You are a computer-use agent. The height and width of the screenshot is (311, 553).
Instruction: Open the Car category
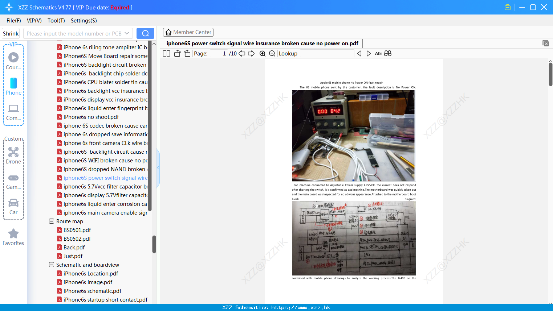(x=13, y=207)
